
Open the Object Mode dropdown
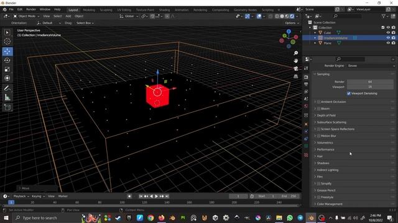[26, 16]
